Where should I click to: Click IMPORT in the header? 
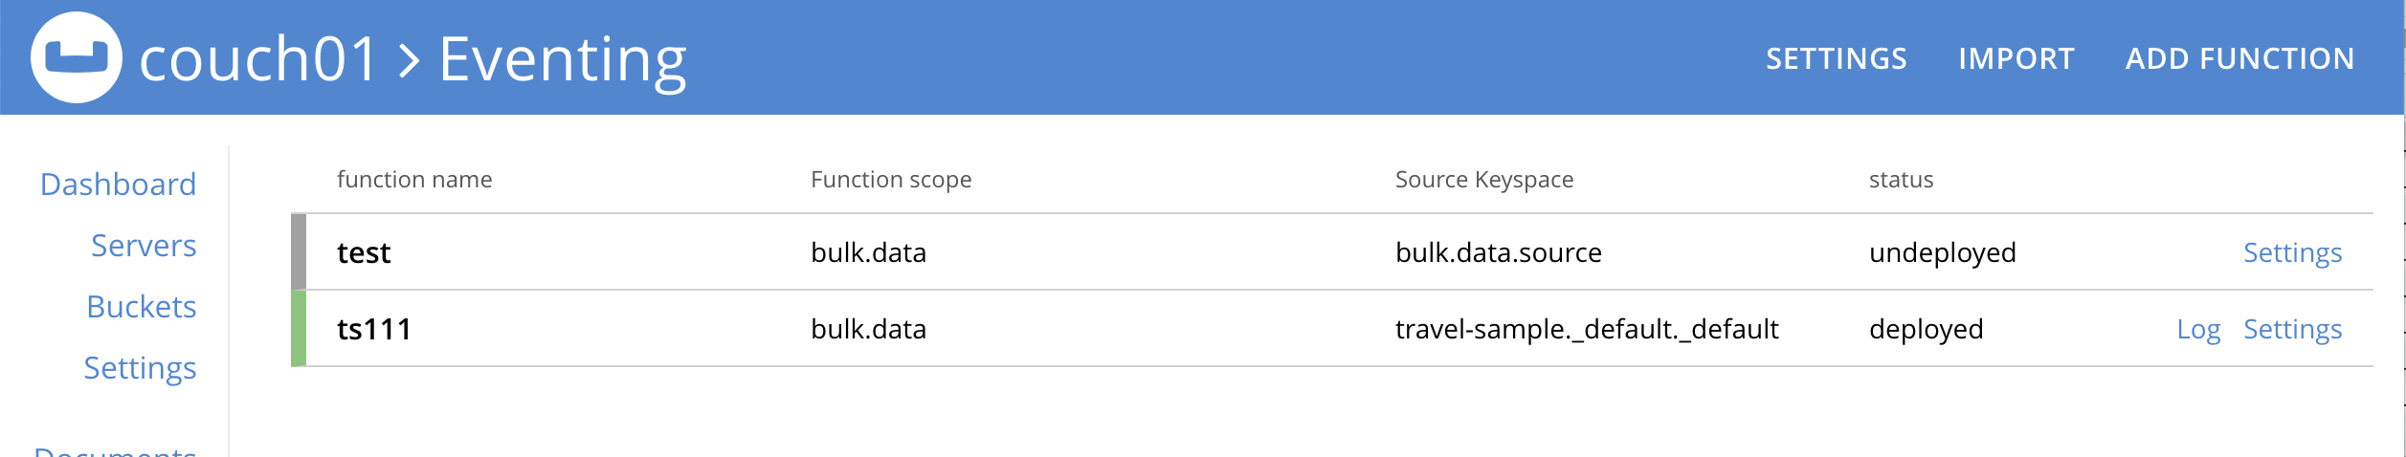tap(2016, 59)
